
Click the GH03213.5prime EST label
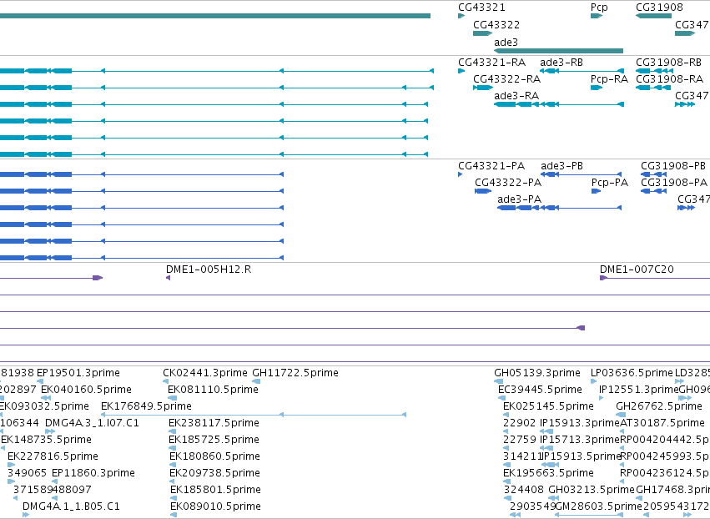(x=592, y=491)
